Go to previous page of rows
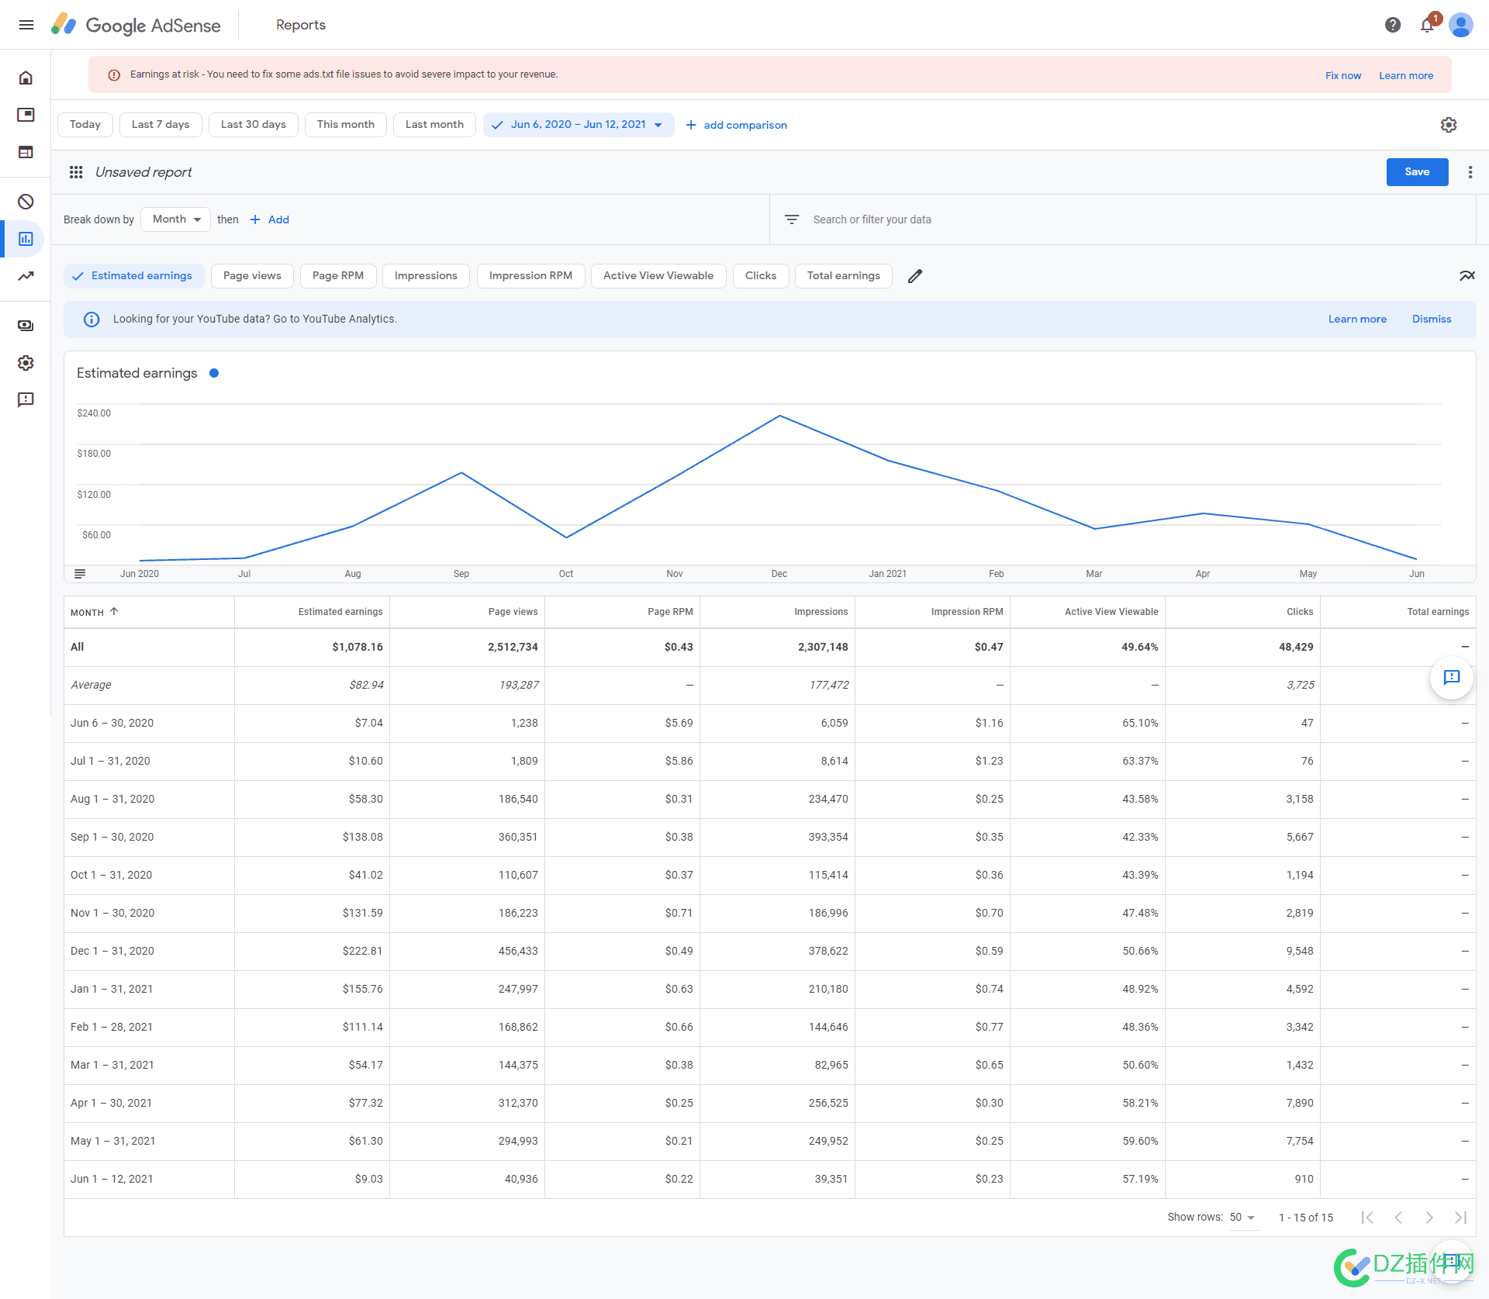1489x1299 pixels. coord(1398,1218)
